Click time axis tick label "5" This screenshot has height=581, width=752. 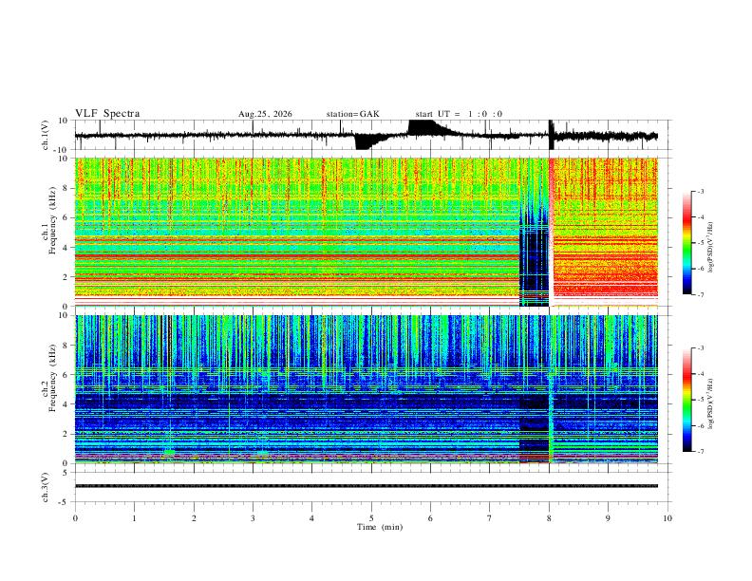click(371, 518)
